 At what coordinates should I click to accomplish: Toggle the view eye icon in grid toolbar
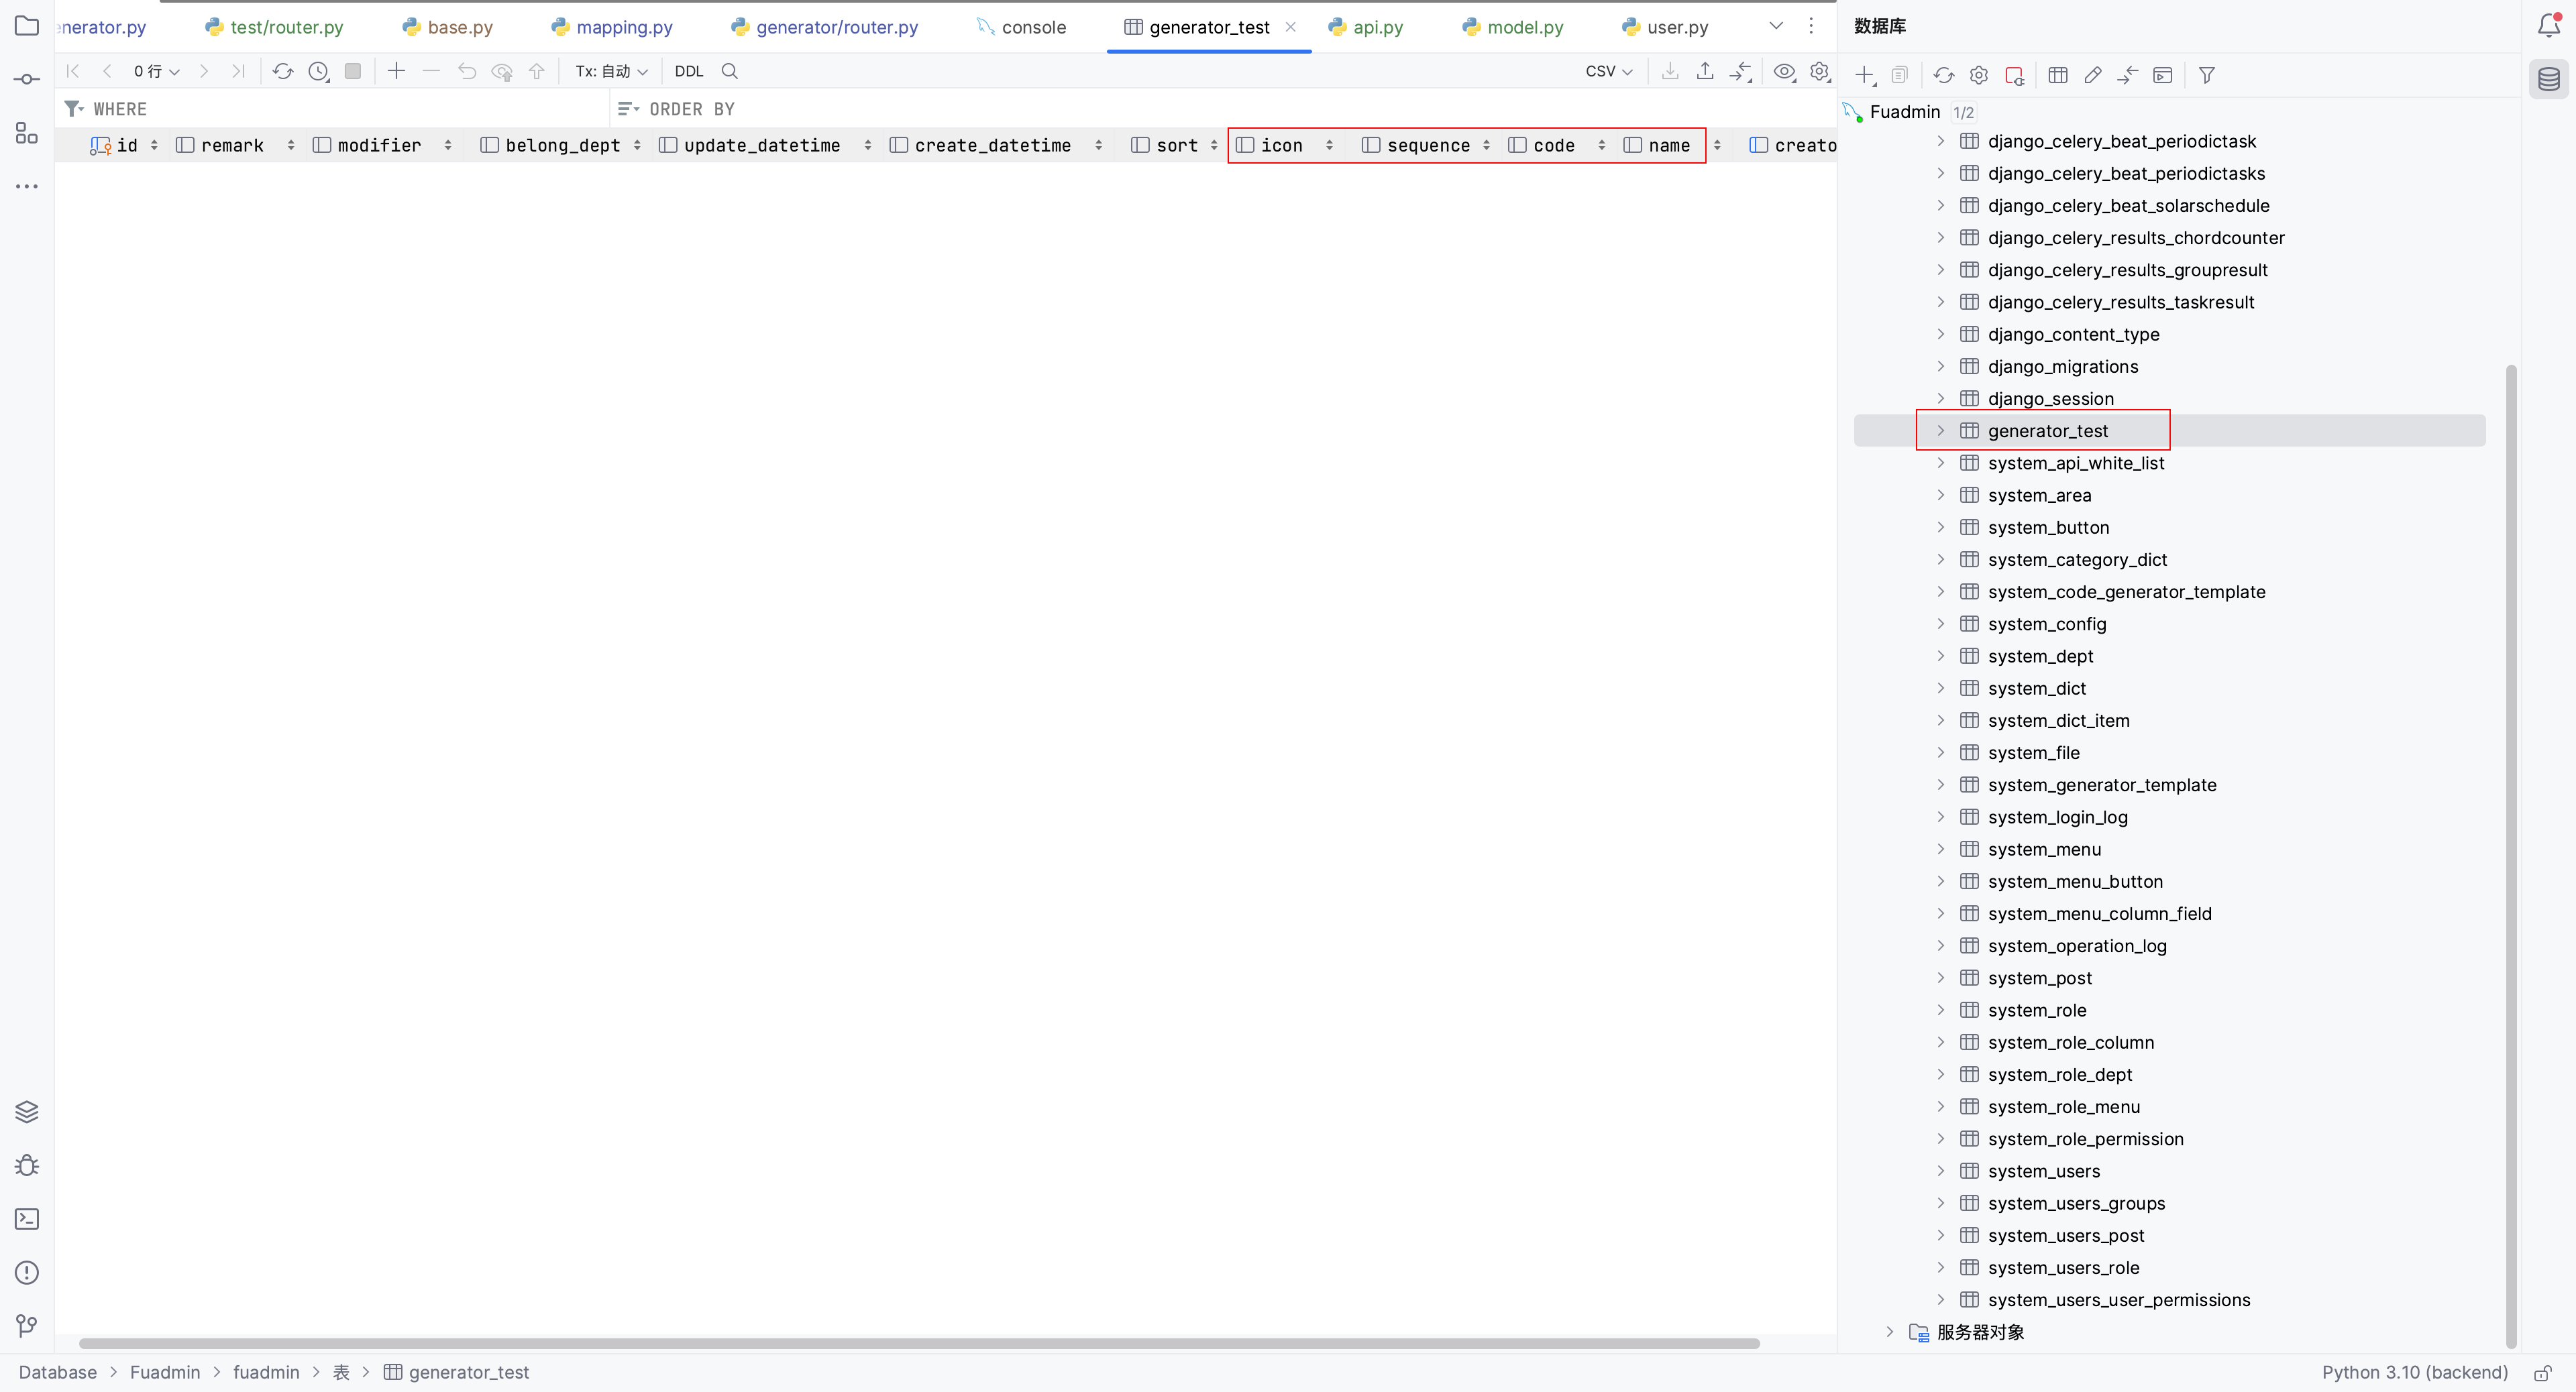pos(1784,71)
